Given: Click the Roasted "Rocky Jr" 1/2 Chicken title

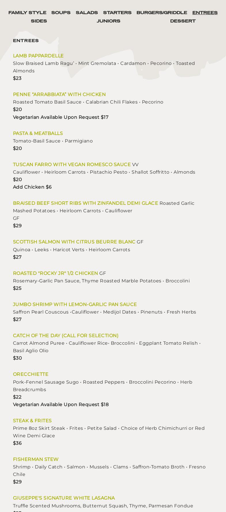Looking at the screenshot, I should click(x=55, y=273).
